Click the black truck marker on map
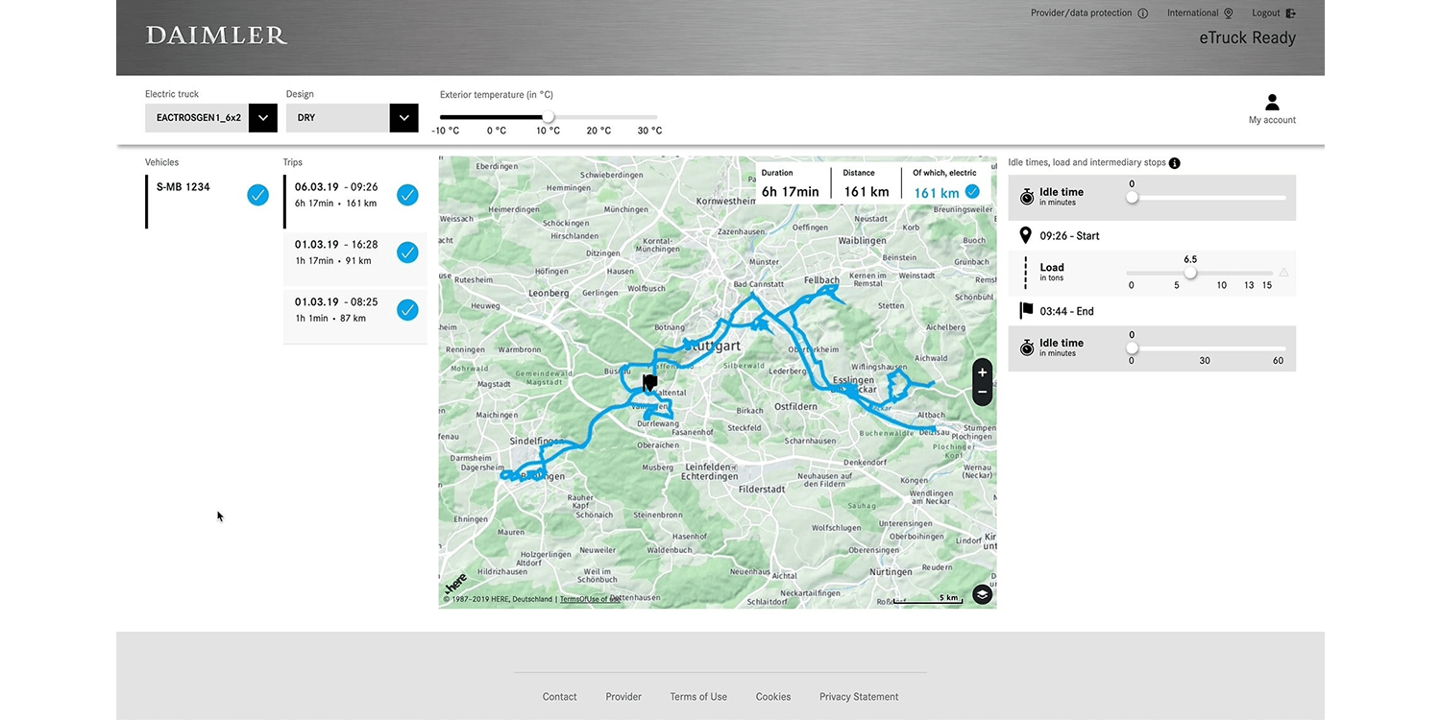 [x=649, y=383]
